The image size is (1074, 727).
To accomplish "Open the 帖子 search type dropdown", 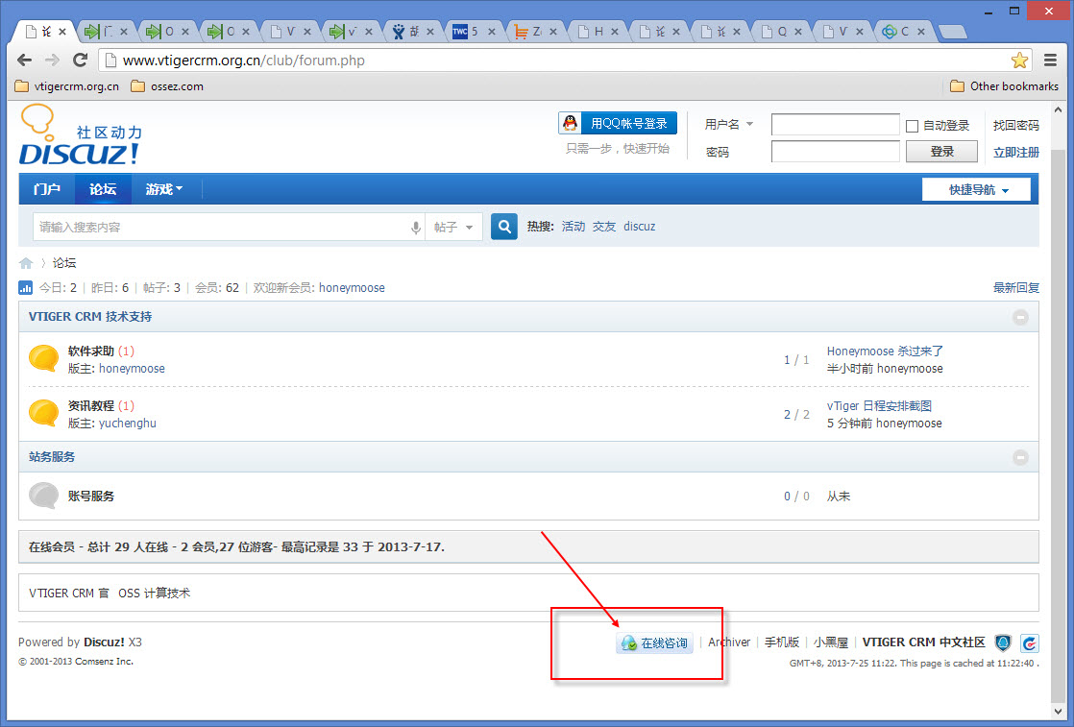I will coord(454,228).
